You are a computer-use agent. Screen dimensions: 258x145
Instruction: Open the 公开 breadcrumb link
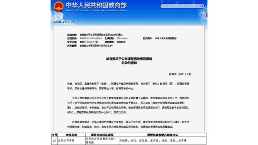click(x=73, y=22)
